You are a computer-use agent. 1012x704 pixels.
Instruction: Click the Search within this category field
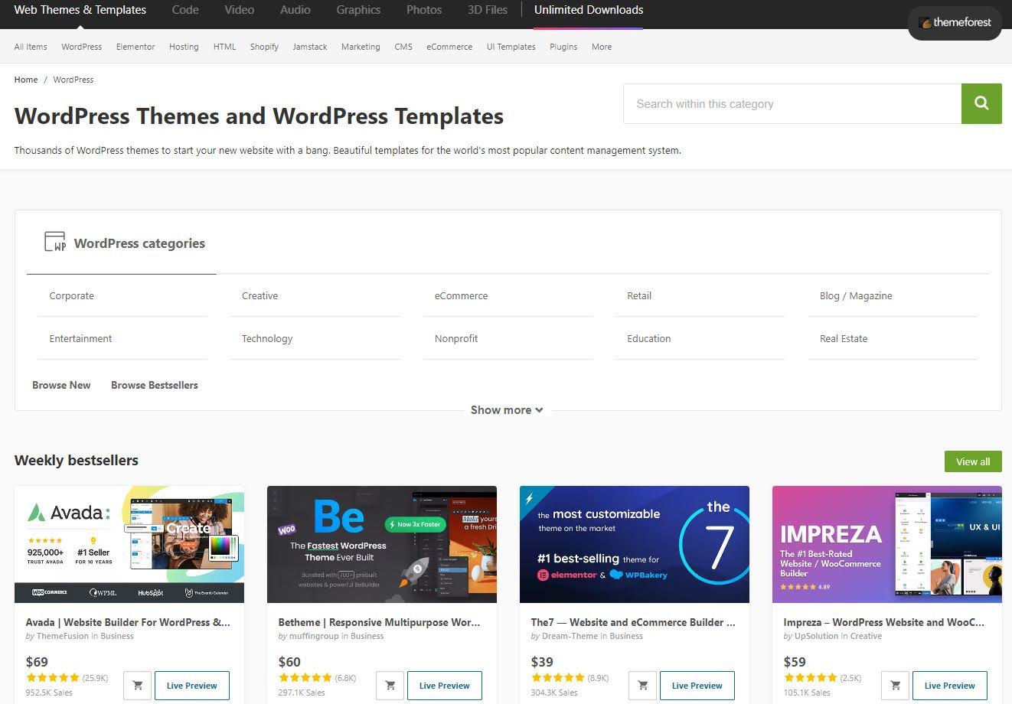[x=792, y=104]
